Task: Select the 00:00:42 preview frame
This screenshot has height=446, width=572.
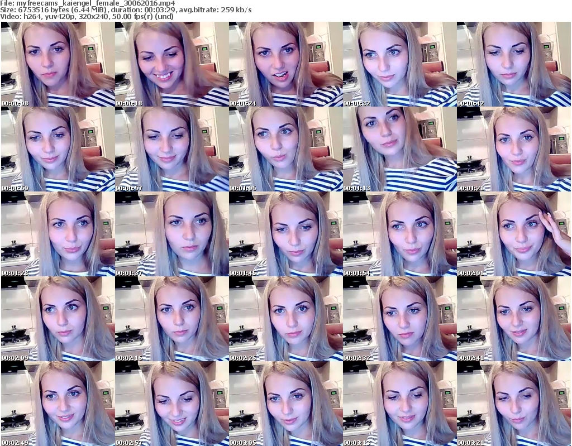Action: point(514,64)
